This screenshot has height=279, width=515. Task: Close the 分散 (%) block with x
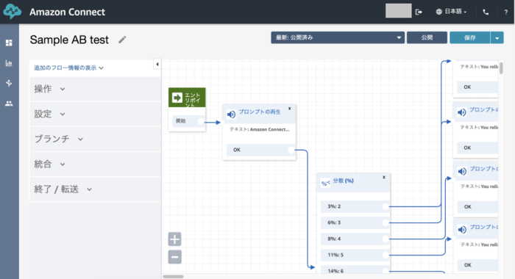(383, 178)
